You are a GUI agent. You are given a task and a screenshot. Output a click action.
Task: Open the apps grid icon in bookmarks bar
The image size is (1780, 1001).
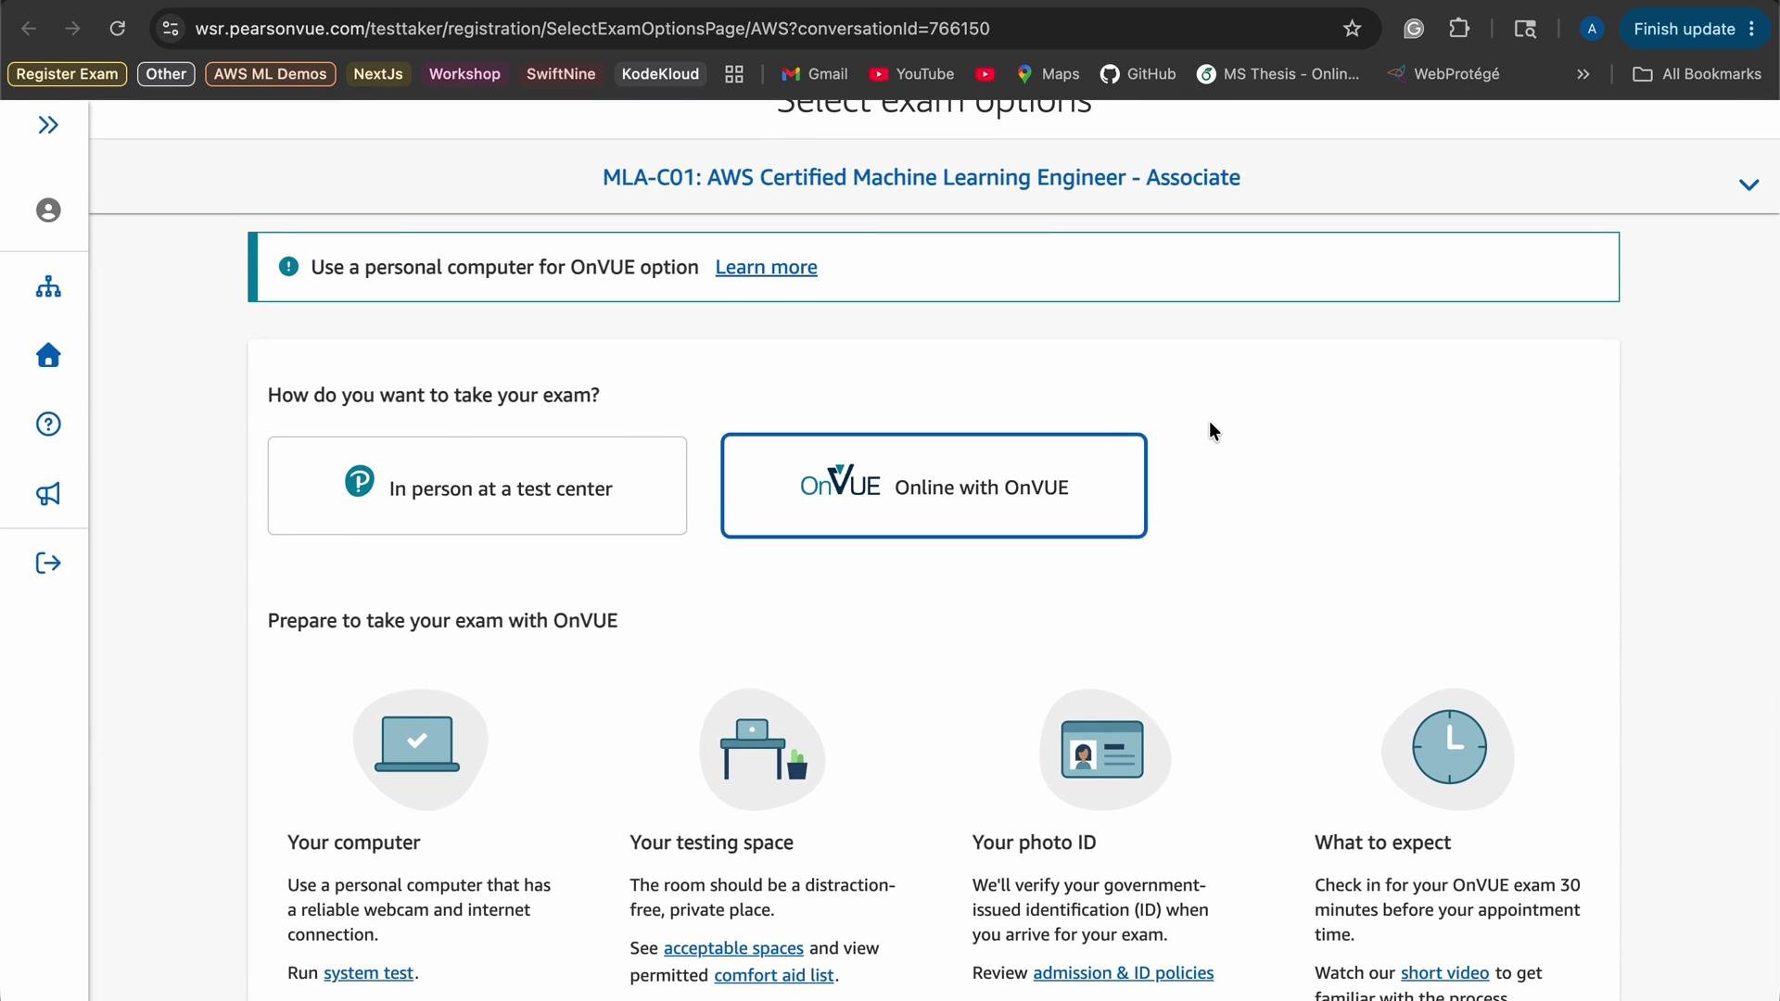click(734, 74)
